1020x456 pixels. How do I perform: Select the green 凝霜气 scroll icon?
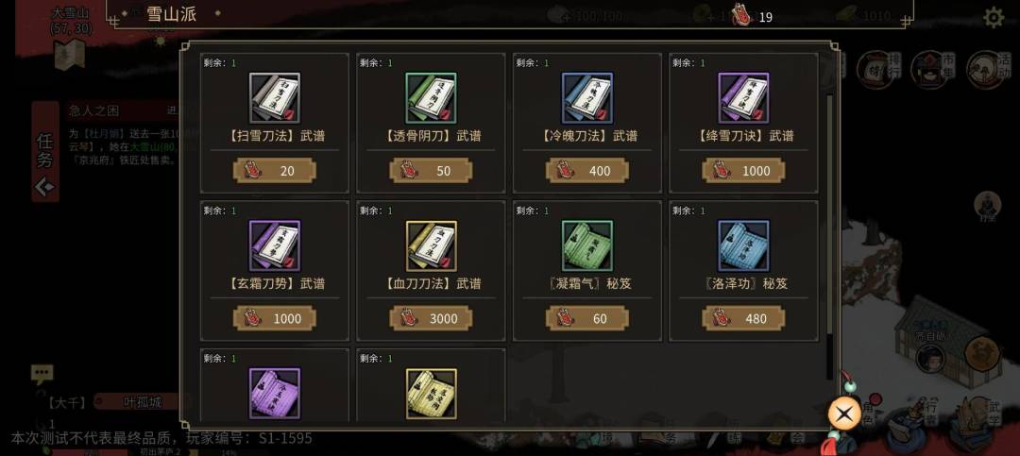[x=586, y=245]
